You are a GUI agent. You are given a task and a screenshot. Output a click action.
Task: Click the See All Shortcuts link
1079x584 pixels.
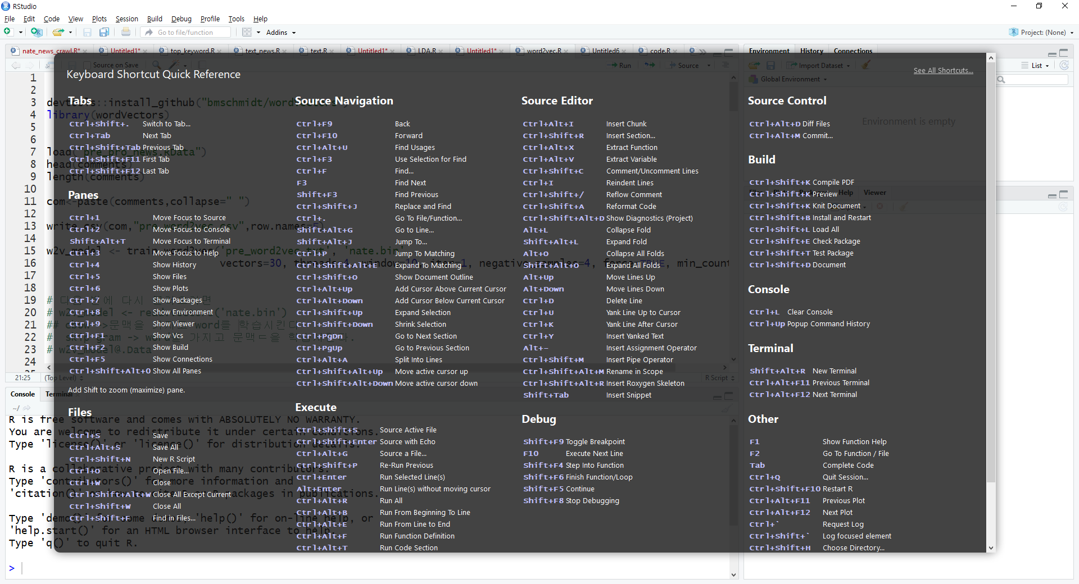943,71
